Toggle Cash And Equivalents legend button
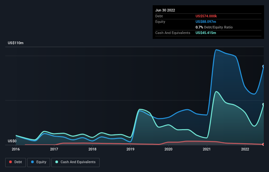 tap(75, 162)
